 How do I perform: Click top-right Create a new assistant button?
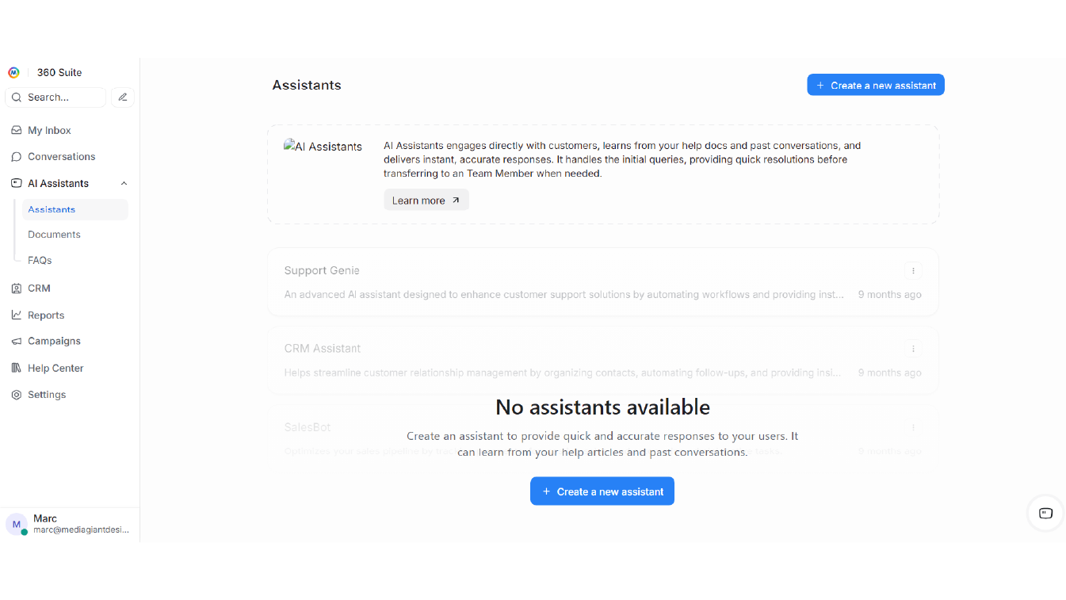point(875,85)
